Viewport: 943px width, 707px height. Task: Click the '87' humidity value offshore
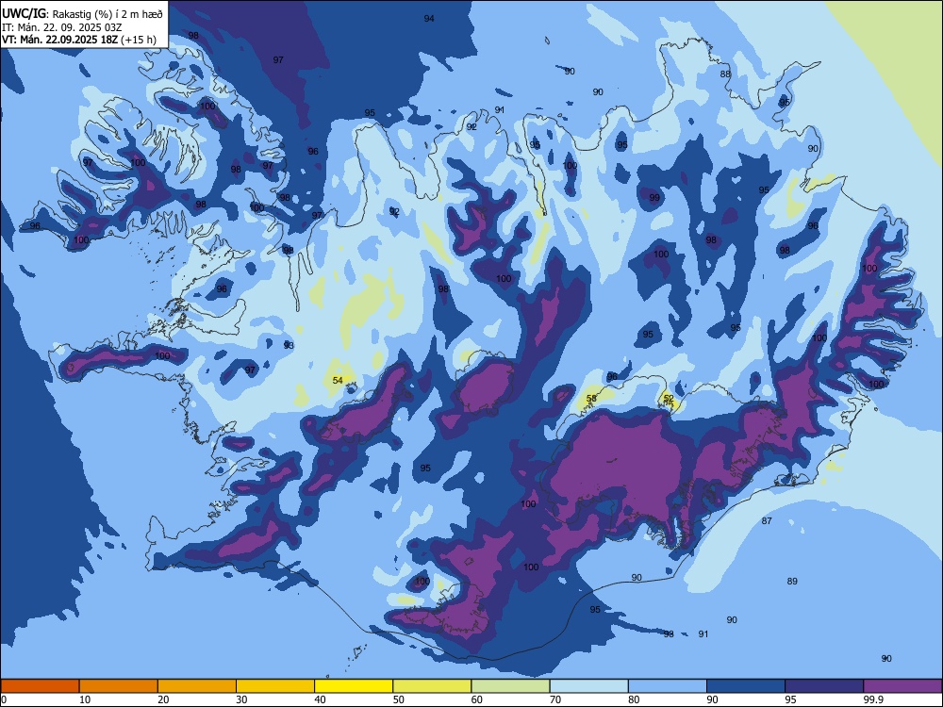pyautogui.click(x=766, y=520)
